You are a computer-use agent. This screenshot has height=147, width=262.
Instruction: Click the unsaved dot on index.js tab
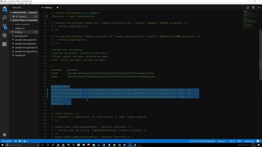tap(57, 7)
